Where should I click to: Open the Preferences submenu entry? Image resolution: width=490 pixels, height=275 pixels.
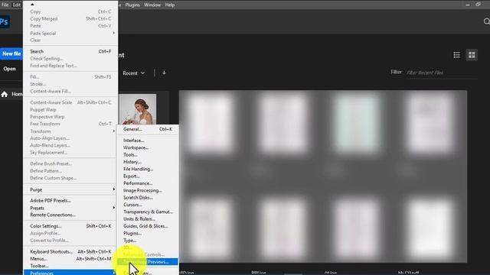click(x=70, y=273)
